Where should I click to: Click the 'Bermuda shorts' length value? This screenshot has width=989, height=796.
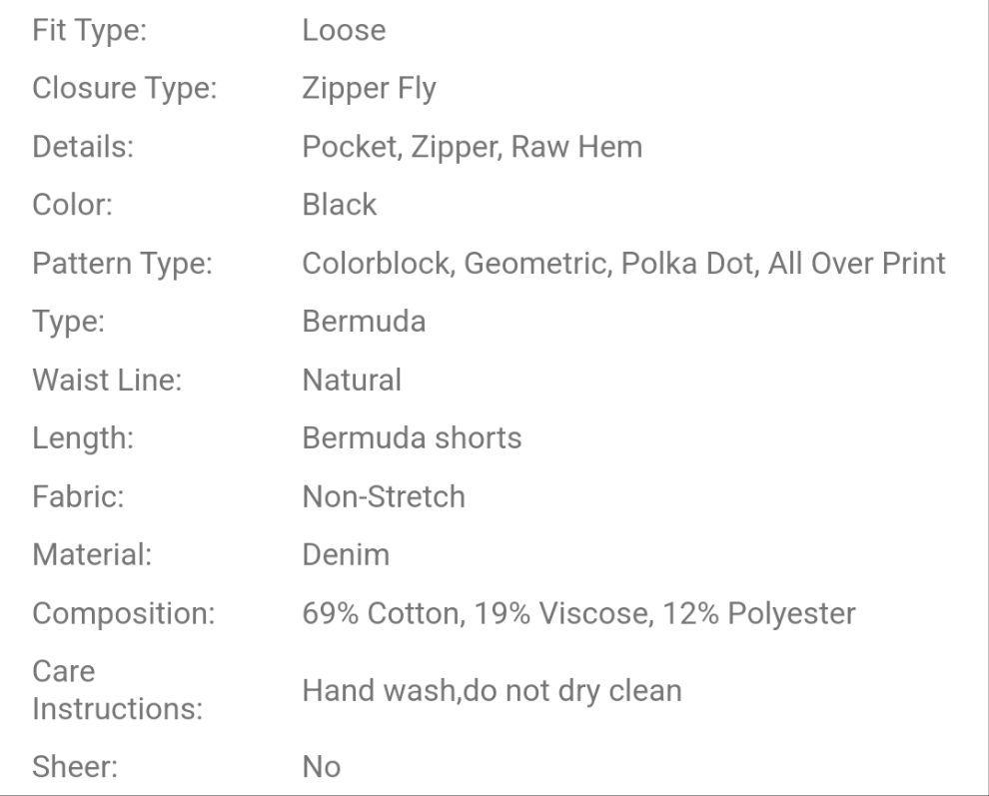click(412, 438)
